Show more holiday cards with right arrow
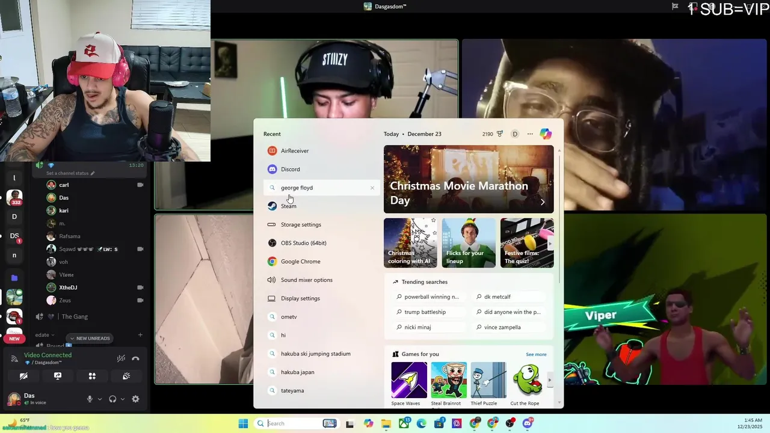 click(550, 244)
